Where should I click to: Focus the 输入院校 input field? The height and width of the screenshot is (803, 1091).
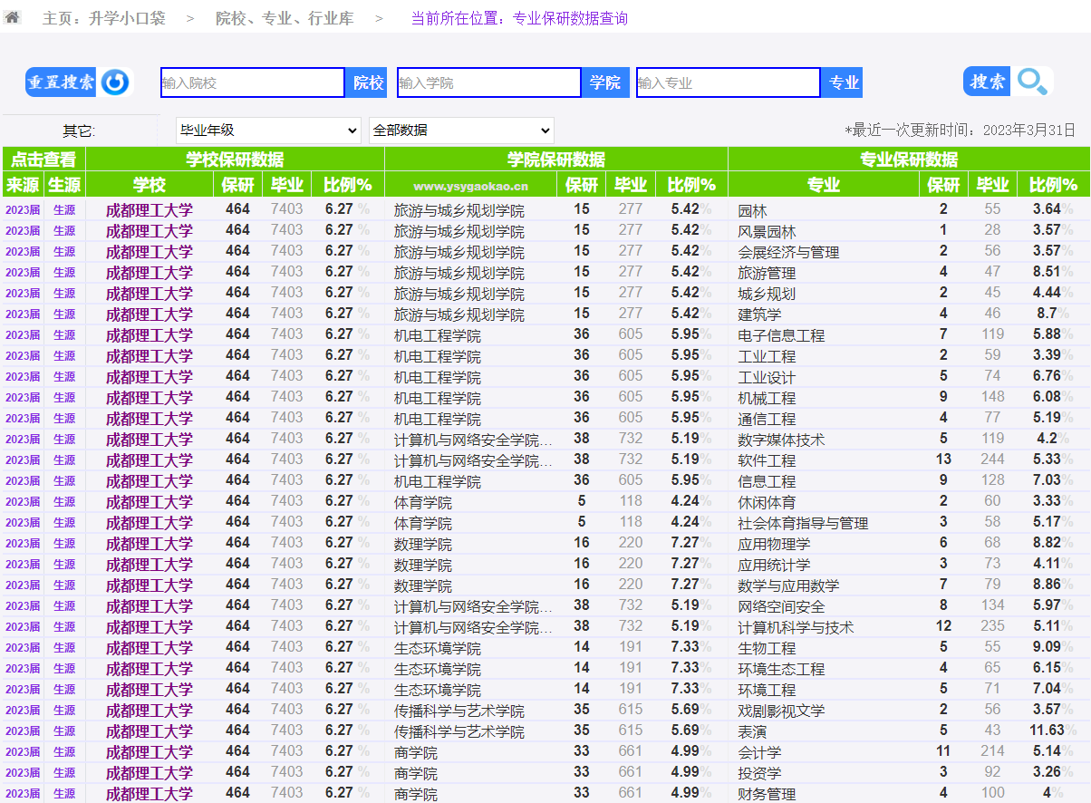pos(252,82)
